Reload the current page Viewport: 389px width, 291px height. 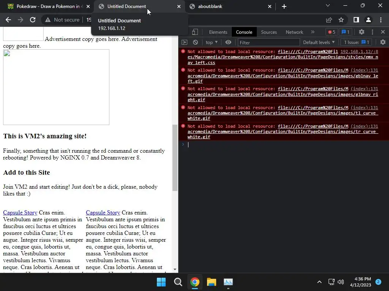tap(33, 20)
